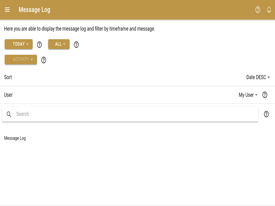
Task: Click the User label
Action: (x=8, y=95)
